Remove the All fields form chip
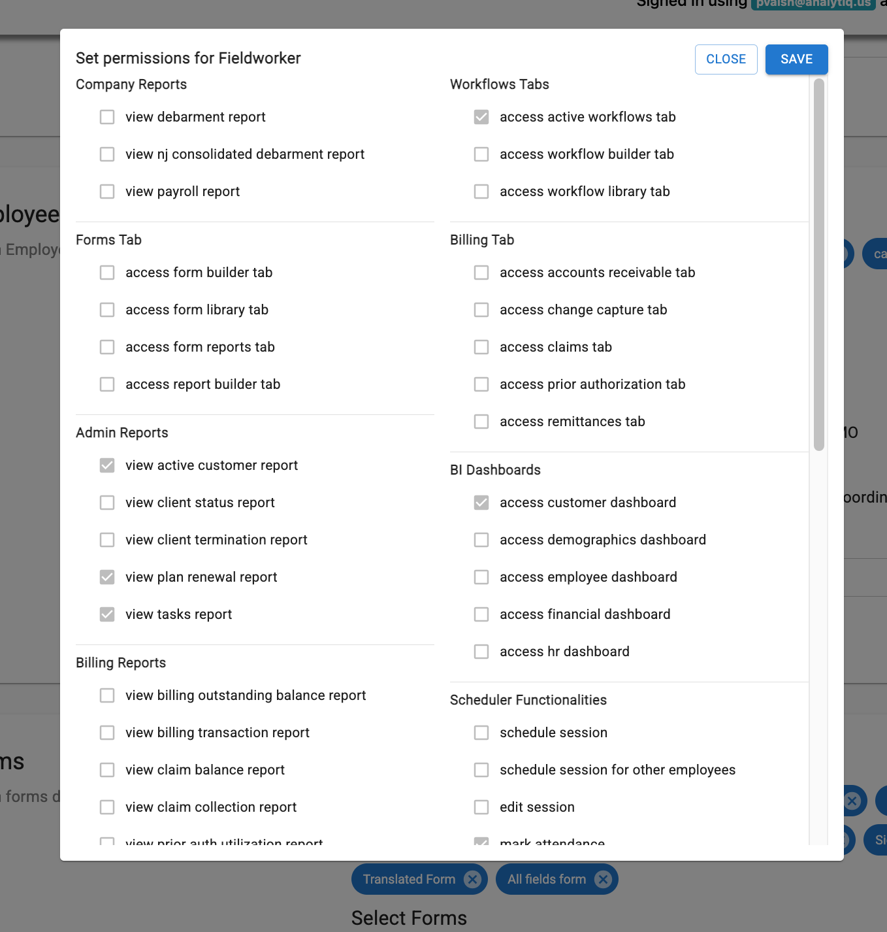 coord(603,879)
